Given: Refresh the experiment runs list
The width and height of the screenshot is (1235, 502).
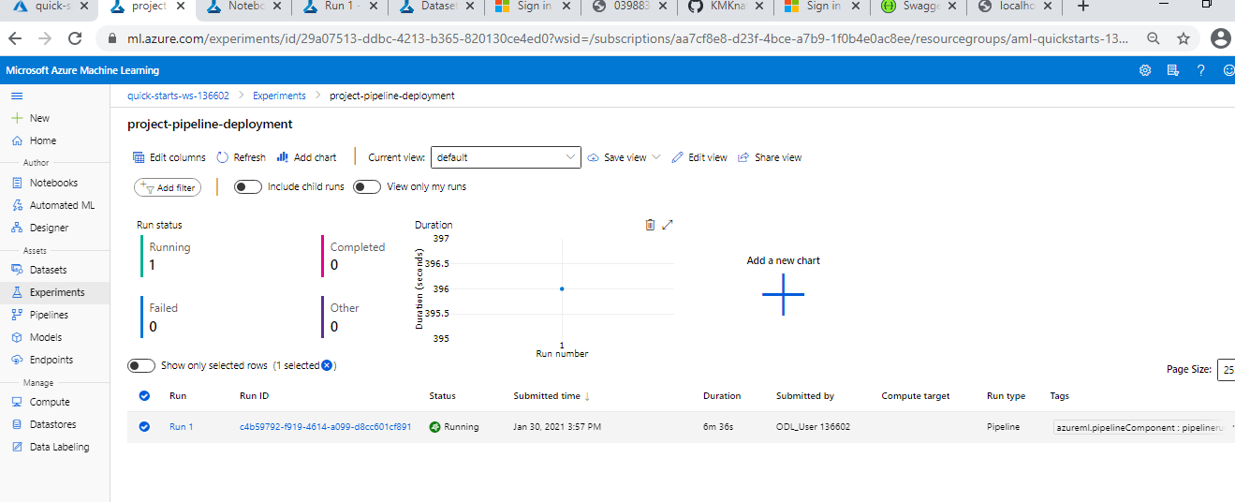Looking at the screenshot, I should [242, 157].
